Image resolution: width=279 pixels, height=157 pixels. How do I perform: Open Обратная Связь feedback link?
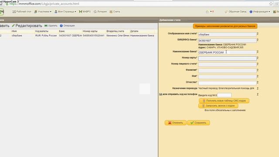235,12
